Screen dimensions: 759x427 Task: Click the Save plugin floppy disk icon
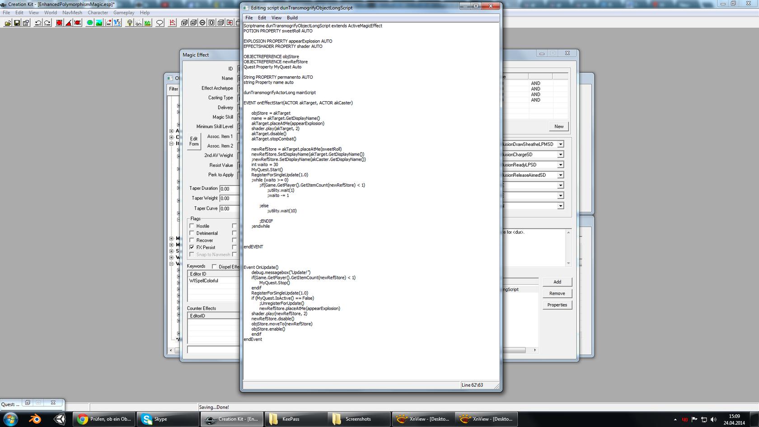click(17, 23)
